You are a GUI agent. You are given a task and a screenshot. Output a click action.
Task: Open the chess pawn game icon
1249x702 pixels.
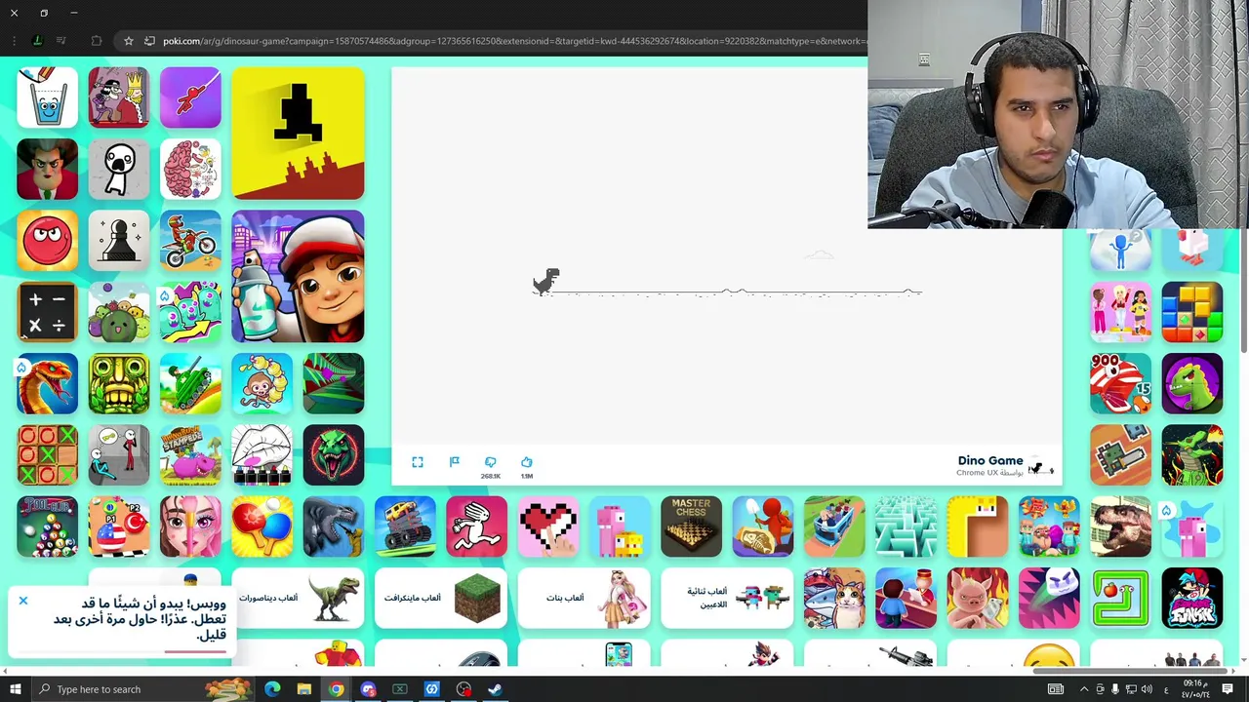pos(119,241)
